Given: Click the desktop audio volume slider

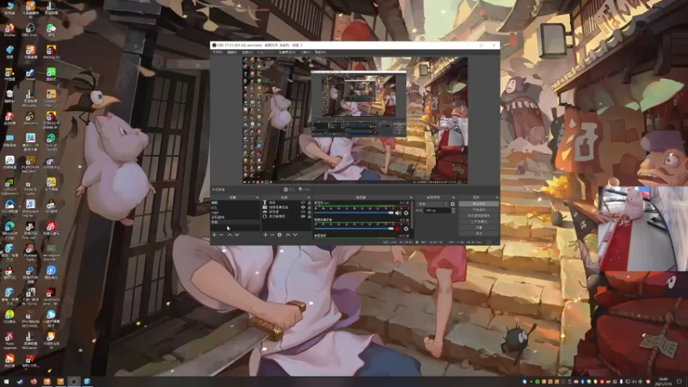Looking at the screenshot, I should click(353, 212).
